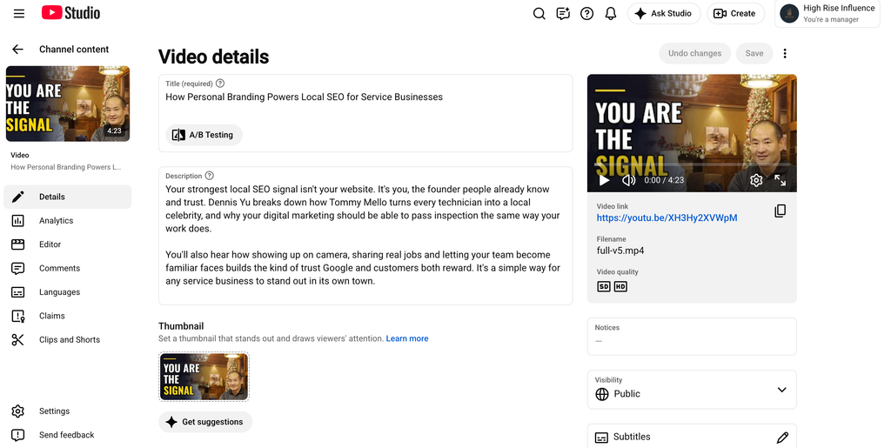This screenshot has width=891, height=448.
Task: Open Clips and Shorts section
Action: tap(68, 339)
